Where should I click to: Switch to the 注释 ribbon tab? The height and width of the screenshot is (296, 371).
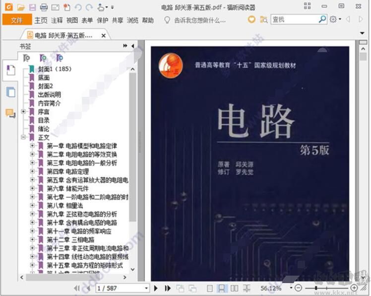[57, 20]
